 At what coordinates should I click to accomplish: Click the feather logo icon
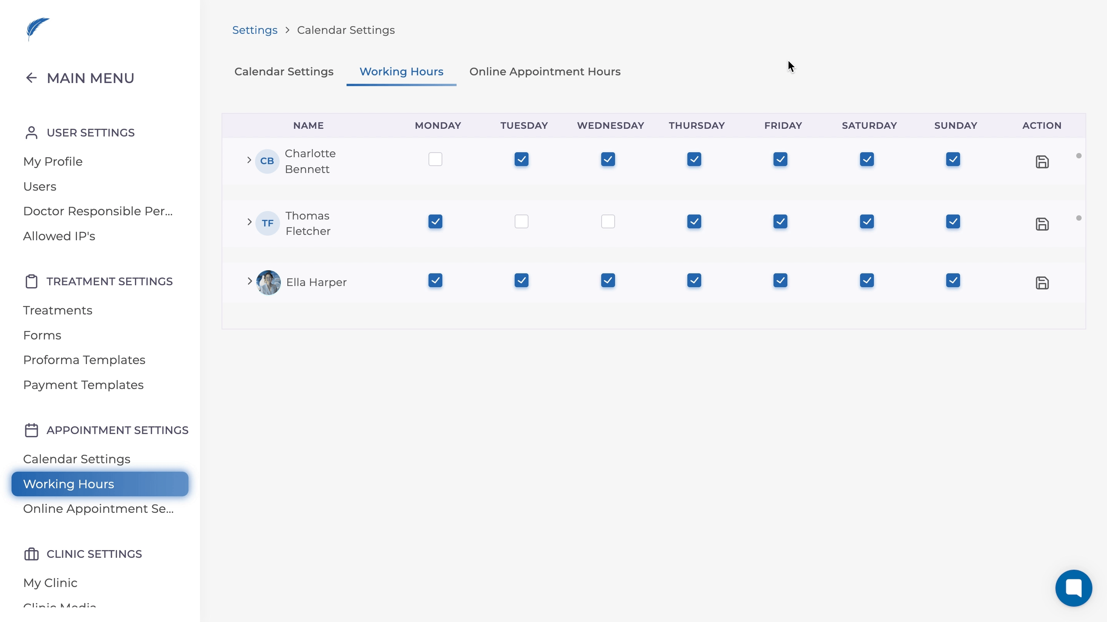(x=37, y=29)
